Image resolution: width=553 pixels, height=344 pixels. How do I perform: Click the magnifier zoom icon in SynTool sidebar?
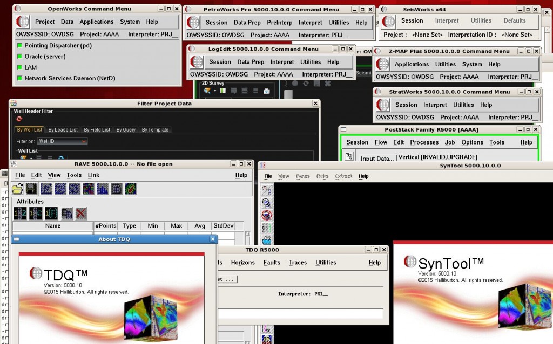pos(267,203)
